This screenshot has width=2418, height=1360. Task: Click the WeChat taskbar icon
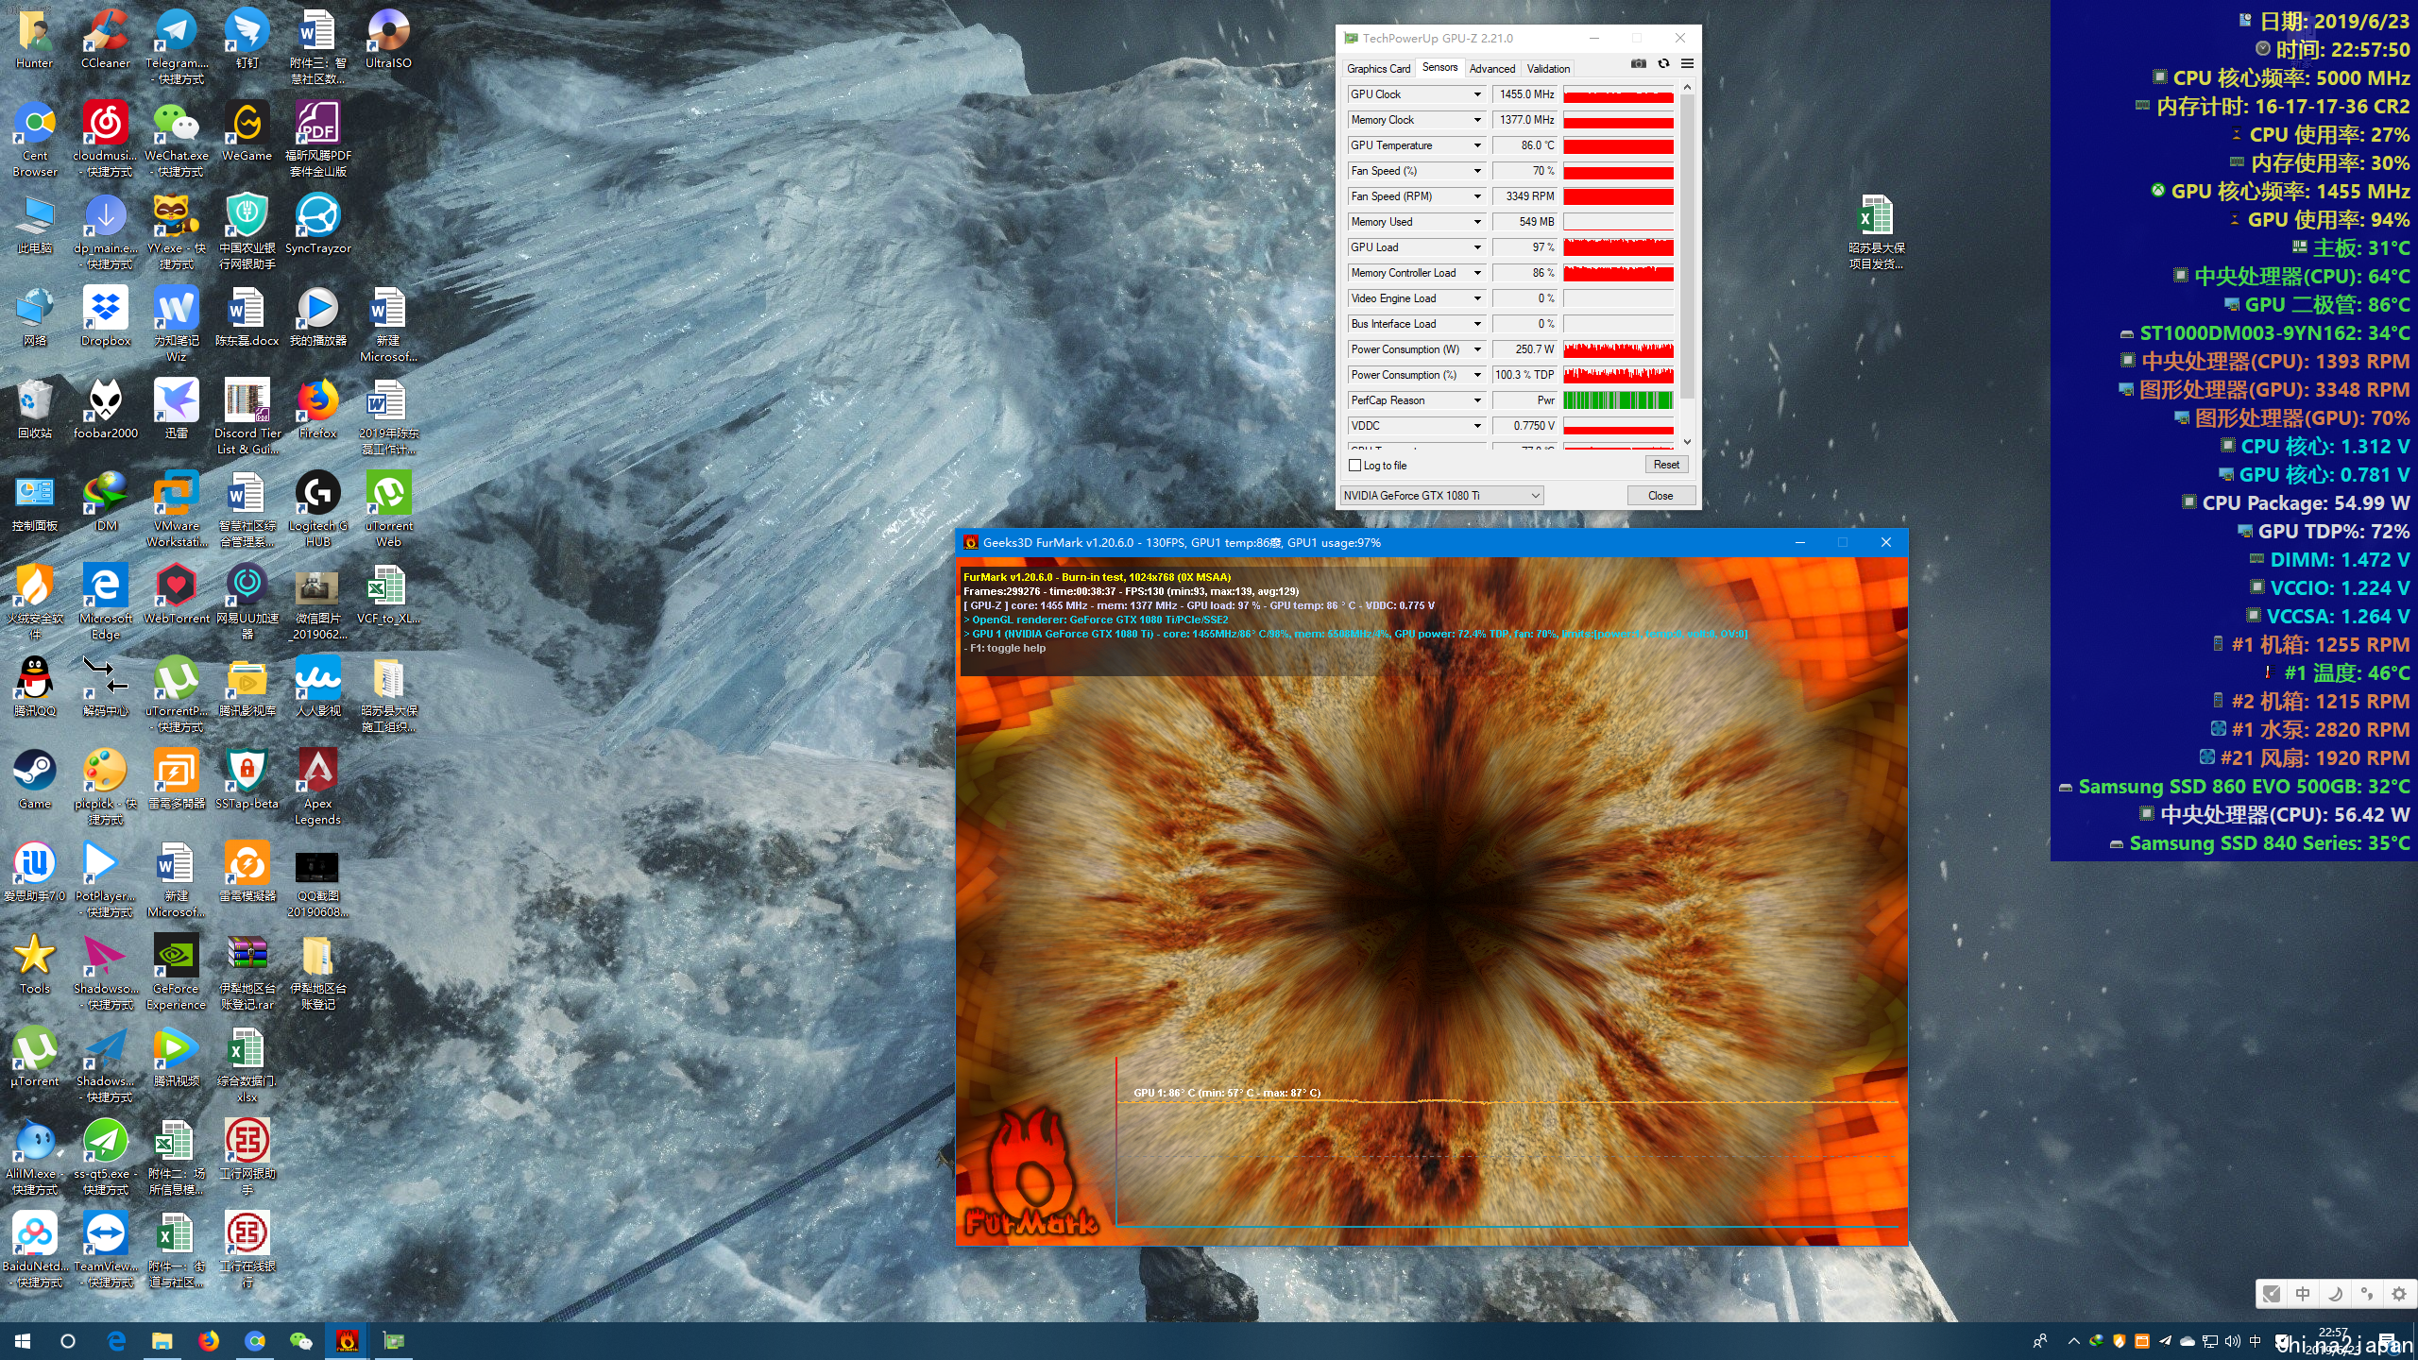point(300,1341)
